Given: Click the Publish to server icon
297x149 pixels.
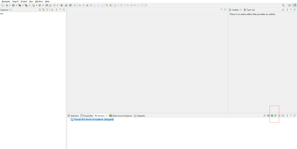Looking at the screenshot, I should (283, 115).
